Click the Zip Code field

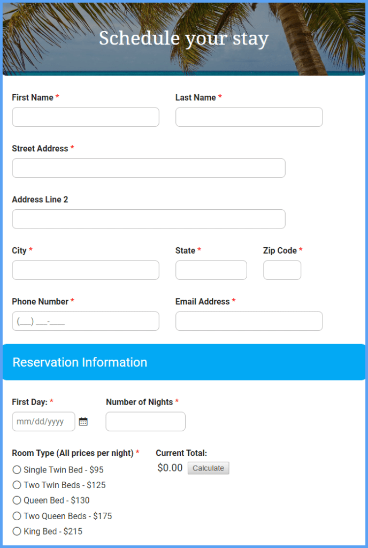tap(282, 270)
